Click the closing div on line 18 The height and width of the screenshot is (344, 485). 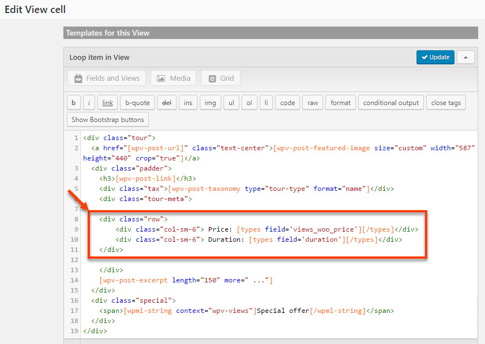tap(103, 321)
